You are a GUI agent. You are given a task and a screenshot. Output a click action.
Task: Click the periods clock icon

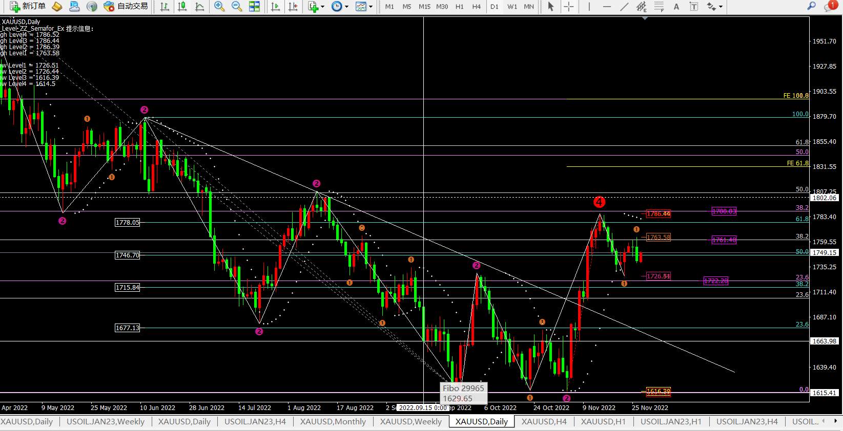click(337, 7)
